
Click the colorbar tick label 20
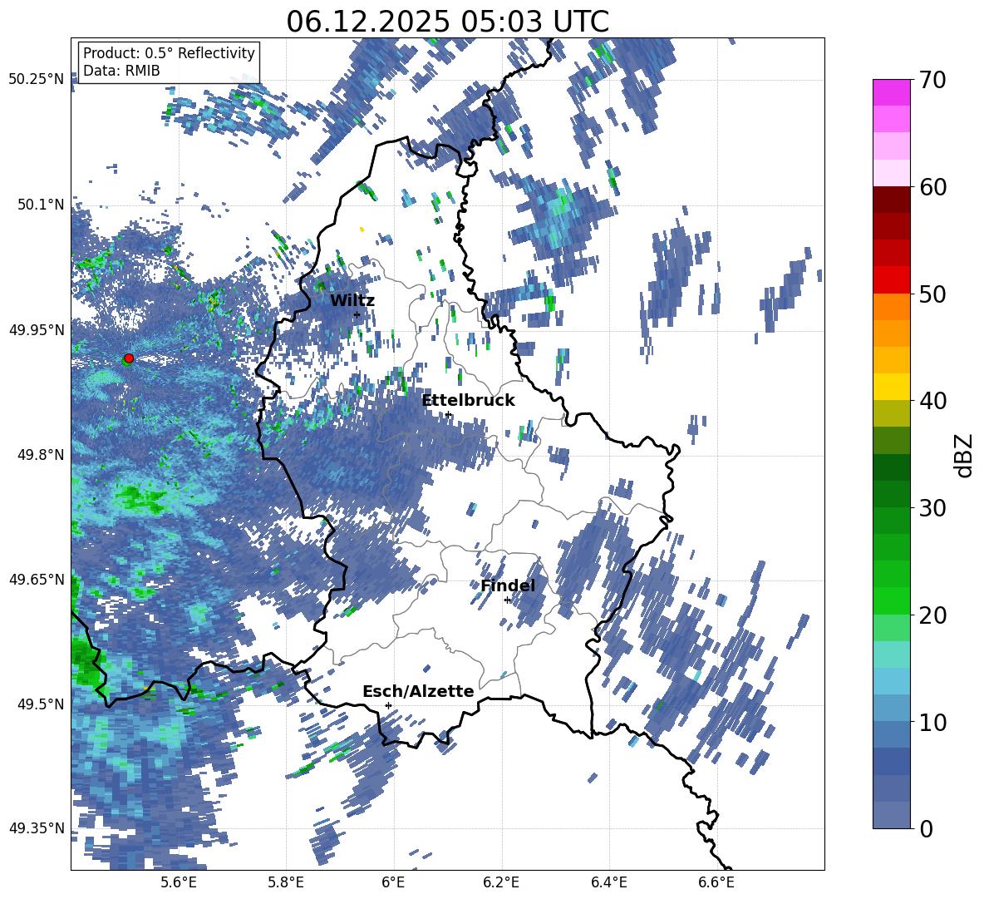coord(932,615)
